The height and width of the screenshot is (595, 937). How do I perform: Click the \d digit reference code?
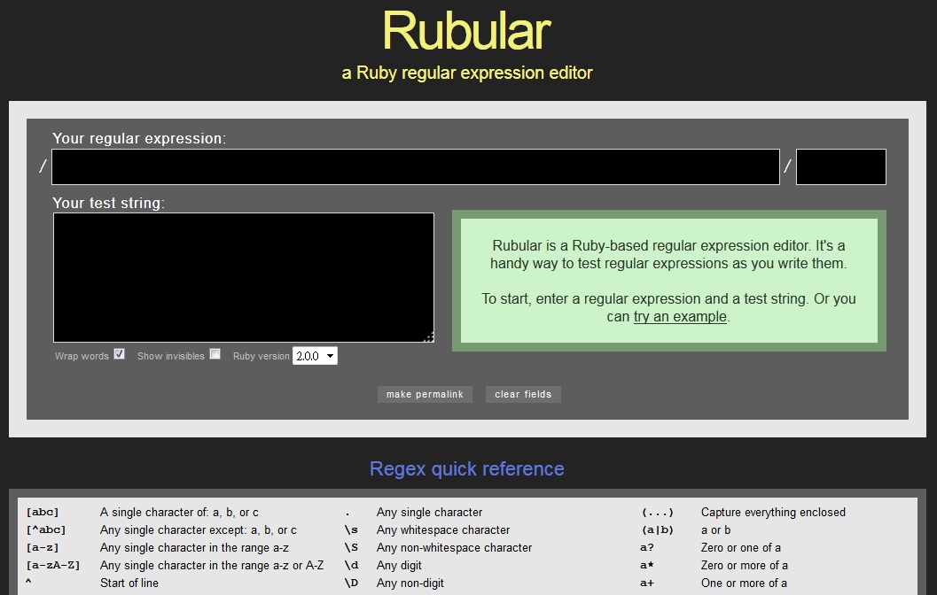351,565
